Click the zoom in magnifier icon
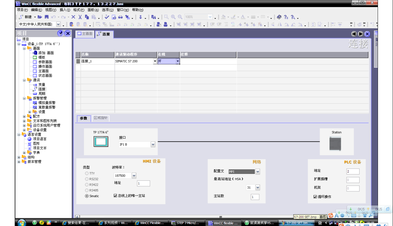 point(173,17)
